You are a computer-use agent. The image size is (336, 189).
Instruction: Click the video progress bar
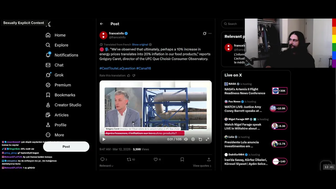click(155, 133)
